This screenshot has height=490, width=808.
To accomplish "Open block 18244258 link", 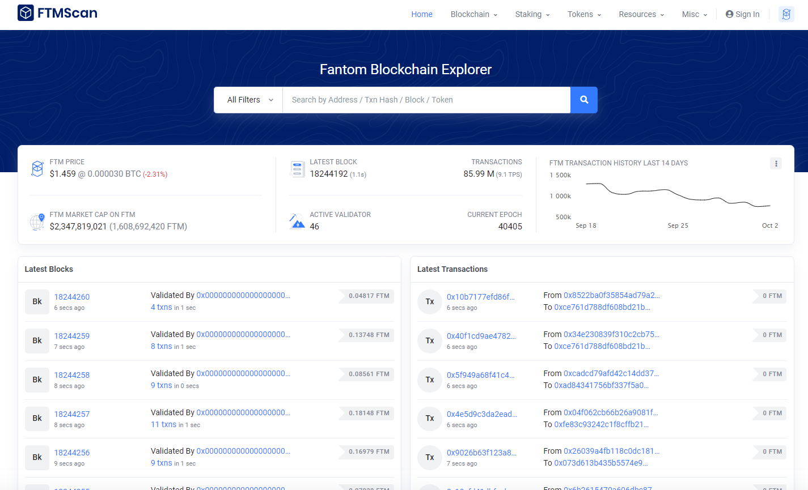I will click(x=72, y=375).
